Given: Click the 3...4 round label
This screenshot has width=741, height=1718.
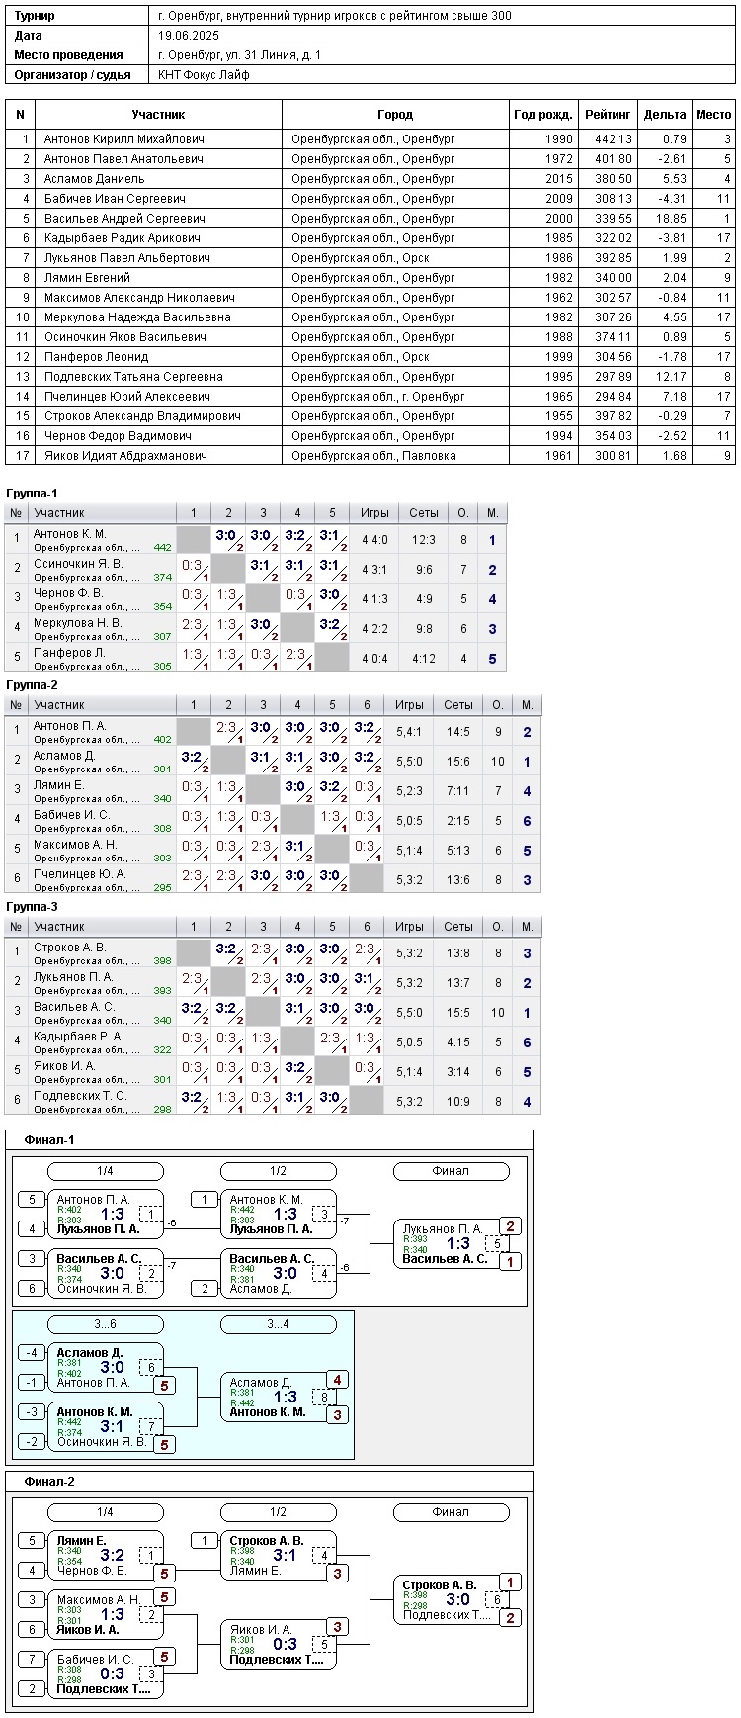Looking at the screenshot, I should tap(278, 1324).
